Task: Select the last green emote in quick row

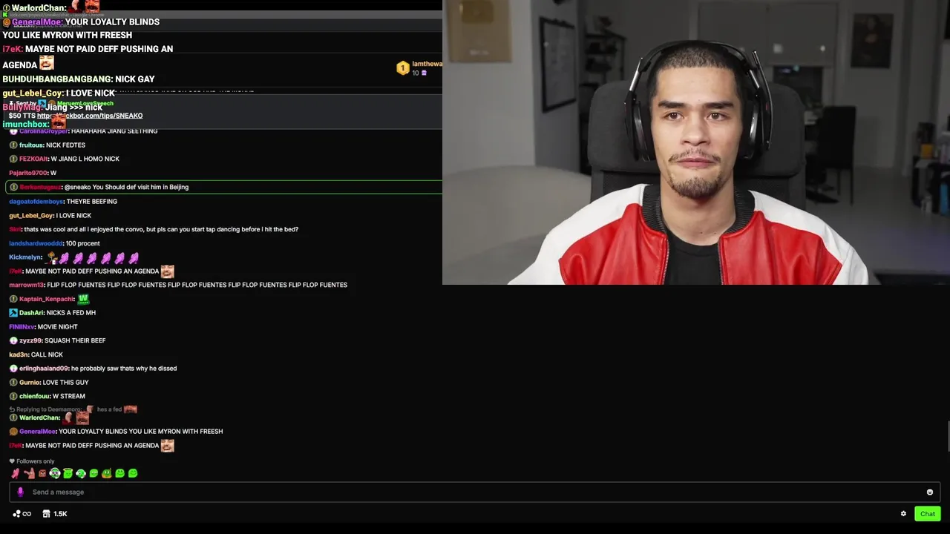Action: [133, 473]
